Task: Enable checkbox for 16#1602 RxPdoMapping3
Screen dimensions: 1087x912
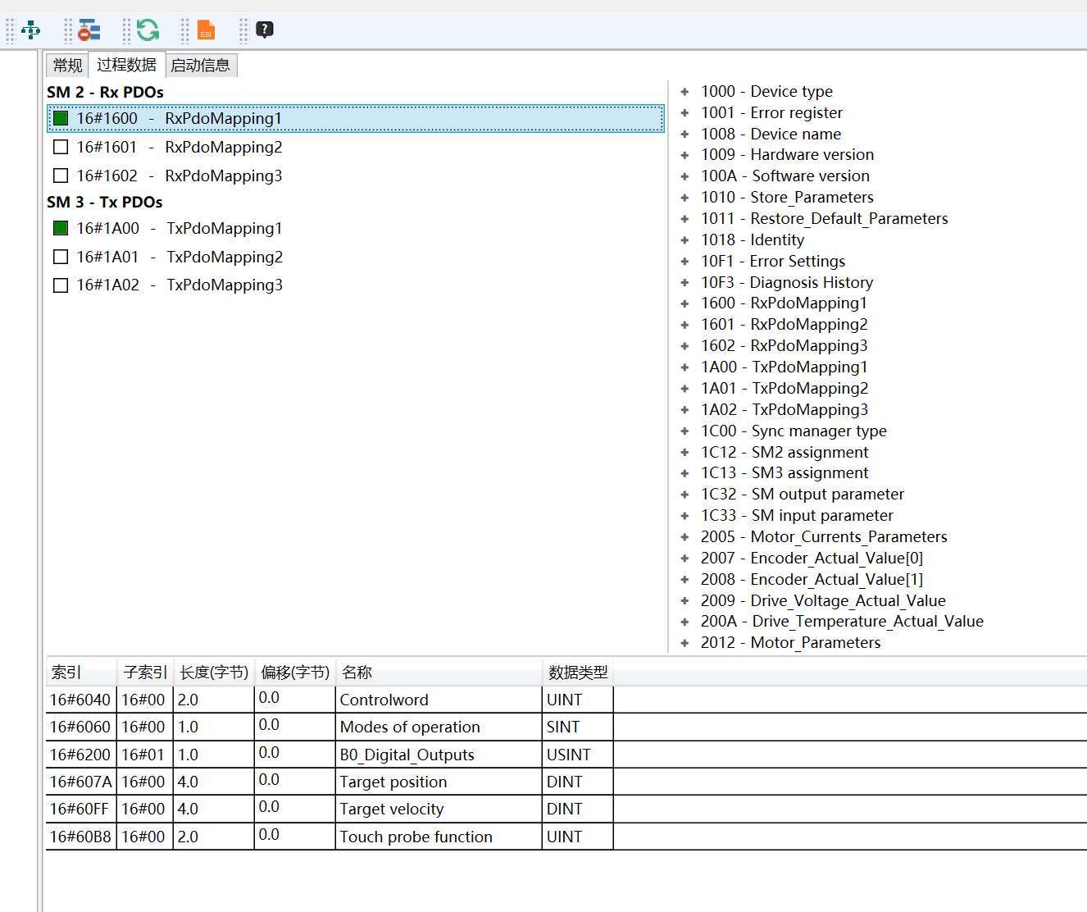Action: pos(61,176)
